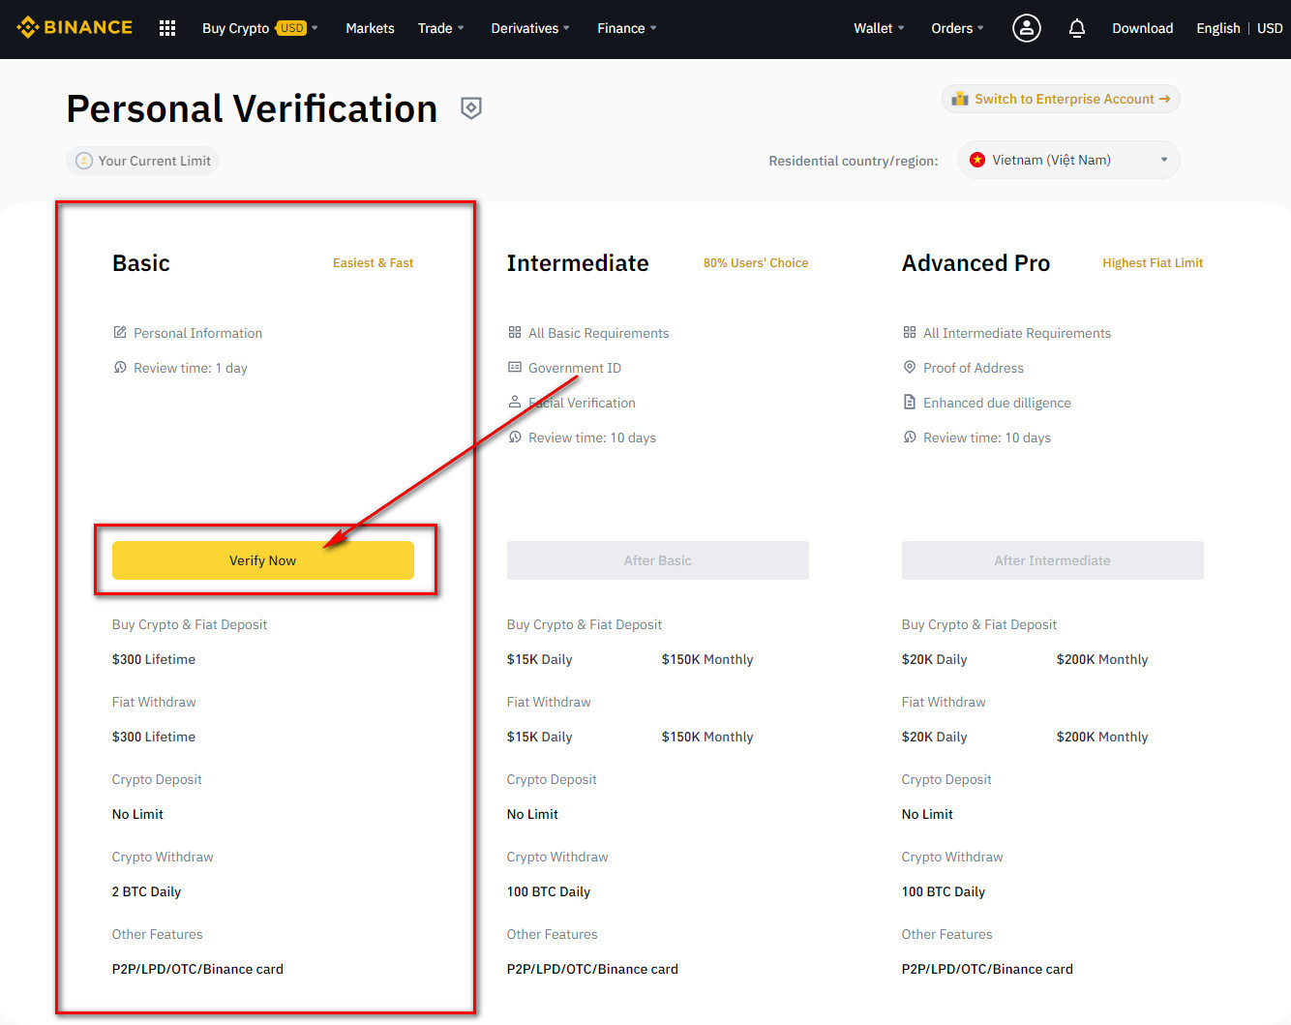Click the yellow Verify Now button
The image size is (1291, 1025).
pos(262,560)
